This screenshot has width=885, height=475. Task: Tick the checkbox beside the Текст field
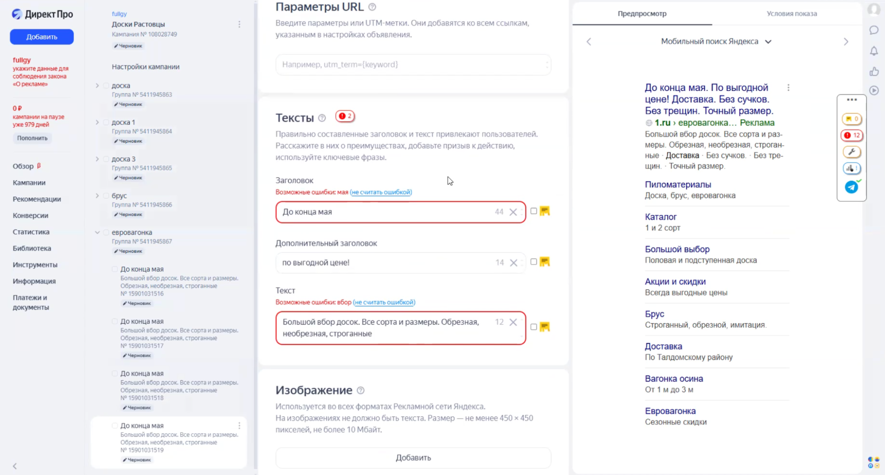533,327
